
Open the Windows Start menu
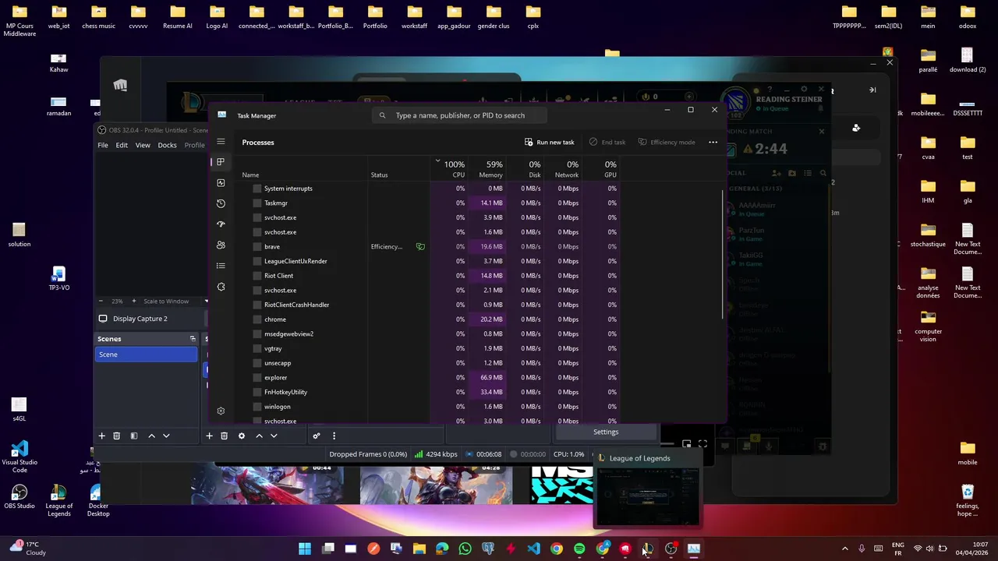(305, 549)
